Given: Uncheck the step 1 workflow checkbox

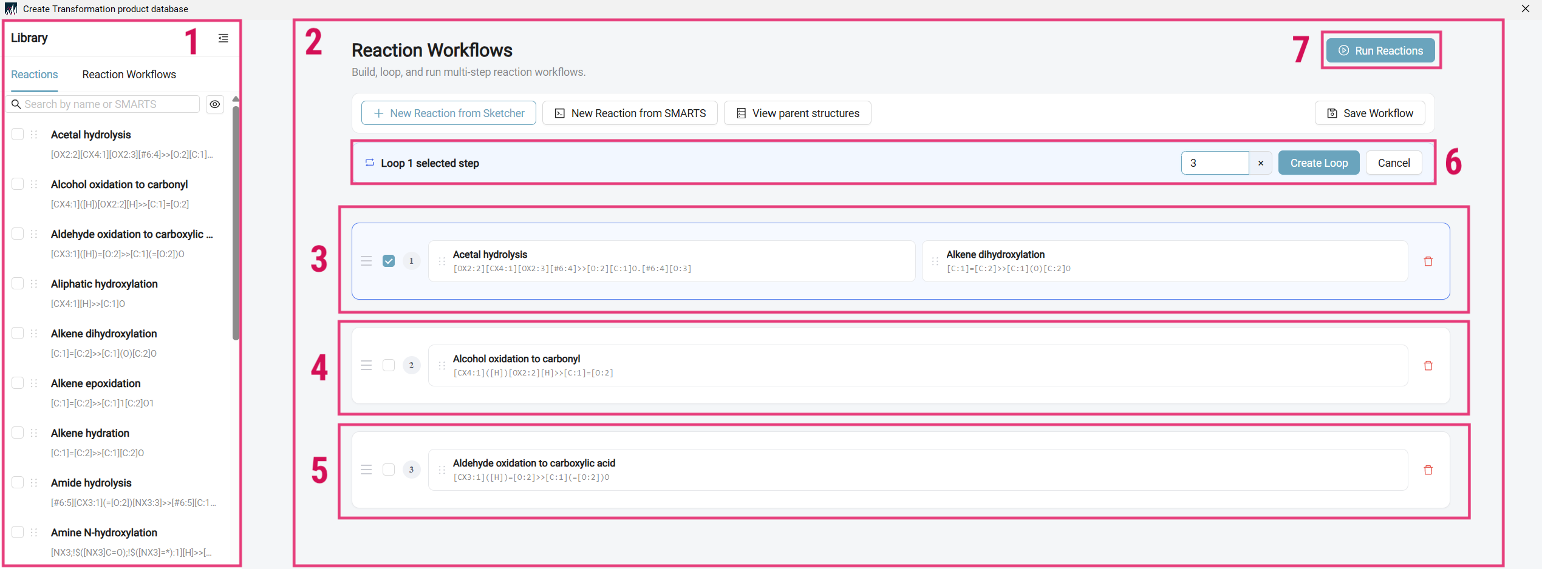Looking at the screenshot, I should coord(389,261).
